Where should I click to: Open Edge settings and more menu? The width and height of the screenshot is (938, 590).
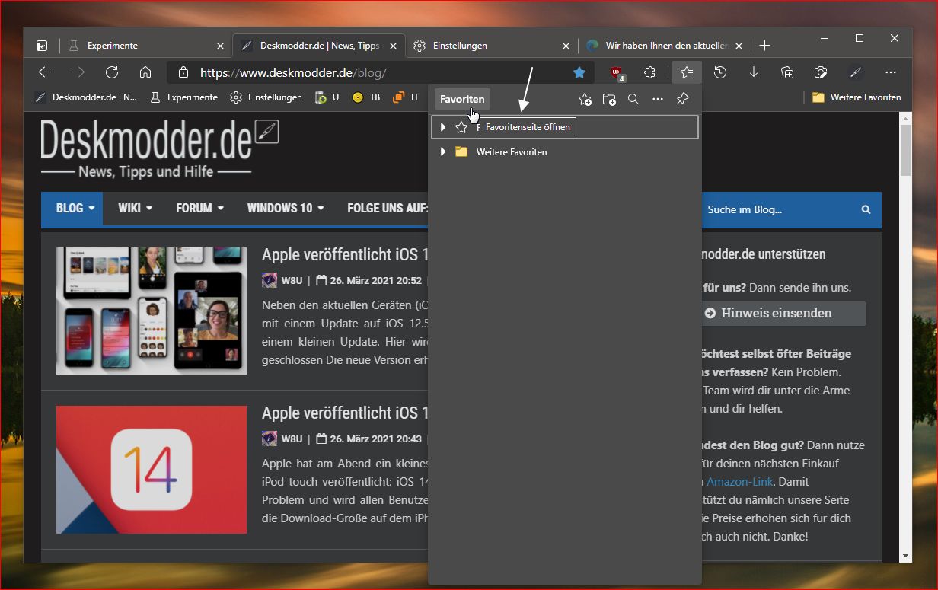tap(891, 72)
